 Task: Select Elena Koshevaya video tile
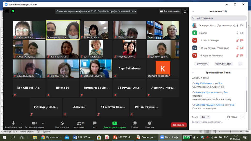(96, 68)
